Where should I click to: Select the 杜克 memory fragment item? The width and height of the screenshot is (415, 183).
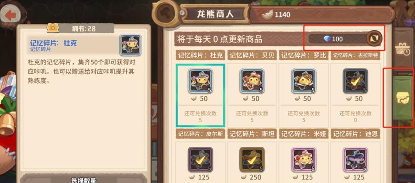(200, 95)
